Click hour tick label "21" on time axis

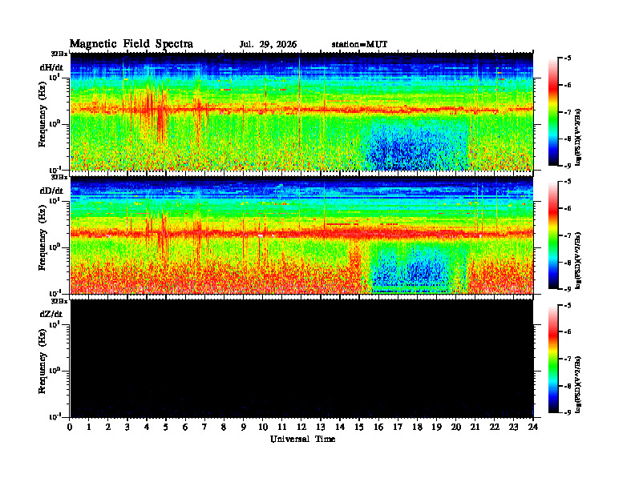point(475,428)
